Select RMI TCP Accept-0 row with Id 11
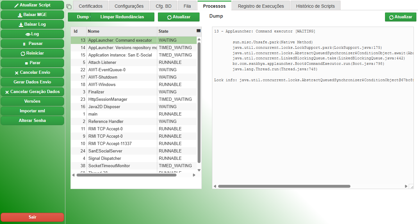This screenshot has height=224, width=418. pyautogui.click(x=134, y=129)
